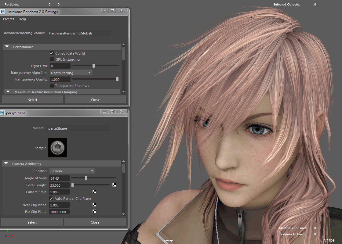Click the checker map button beside Camera Scale

pos(94,192)
